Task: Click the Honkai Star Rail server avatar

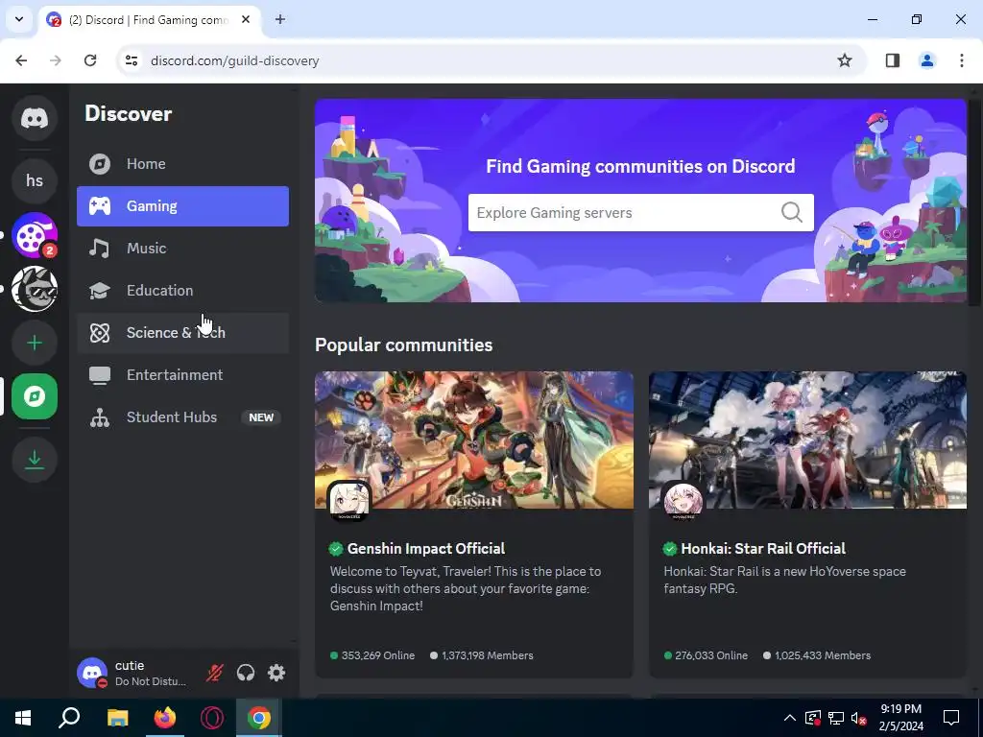Action: 683,500
